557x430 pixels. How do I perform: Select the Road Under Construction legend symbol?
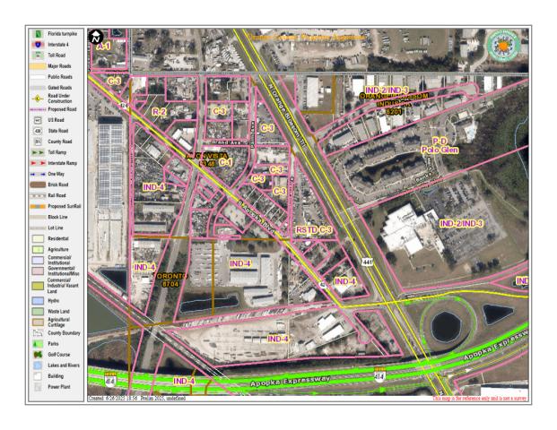click(38, 99)
